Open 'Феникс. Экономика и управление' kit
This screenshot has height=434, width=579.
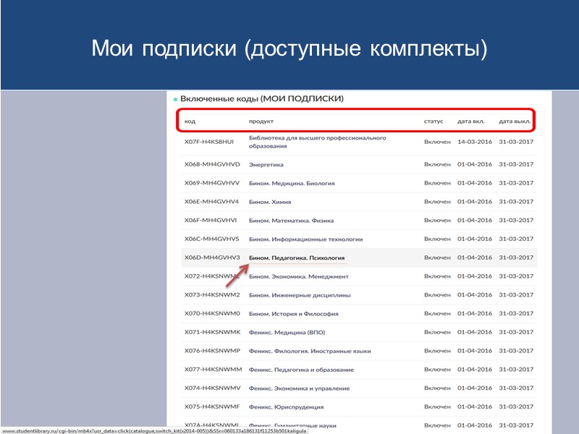tap(299, 388)
